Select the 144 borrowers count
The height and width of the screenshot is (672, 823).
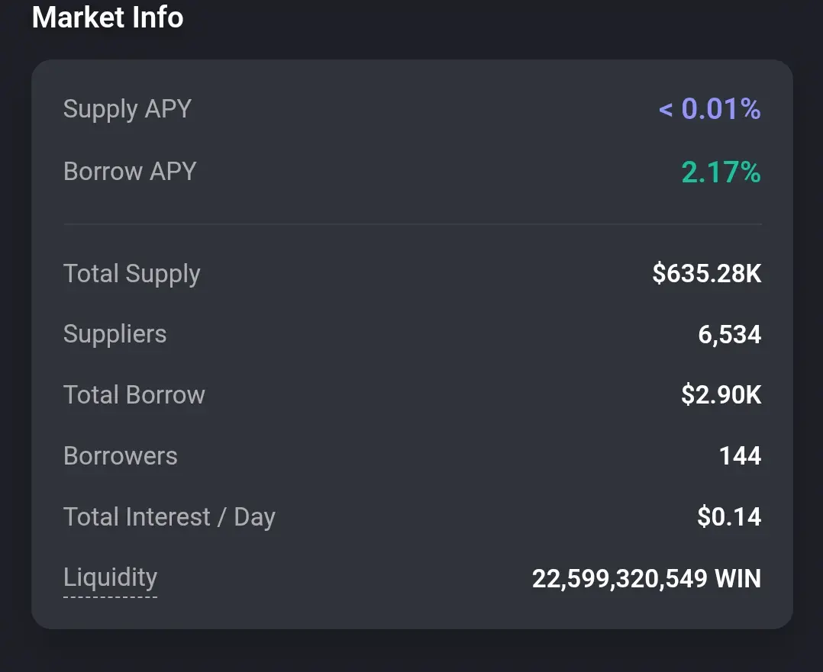pos(740,456)
